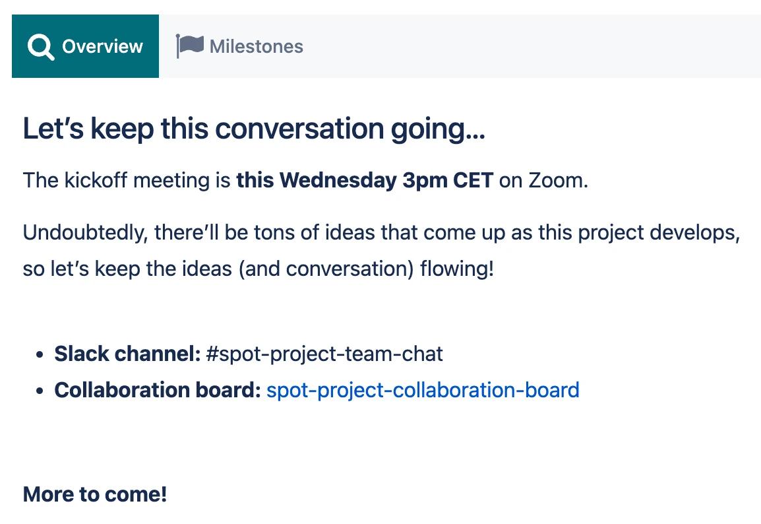Click the "More to come!" text
Image resolution: width=761 pixels, height=524 pixels.
pyautogui.click(x=95, y=494)
